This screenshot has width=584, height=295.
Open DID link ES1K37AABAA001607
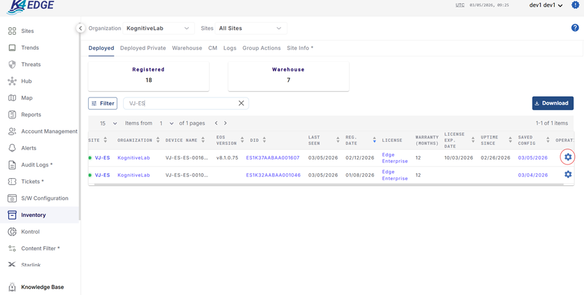click(272, 158)
